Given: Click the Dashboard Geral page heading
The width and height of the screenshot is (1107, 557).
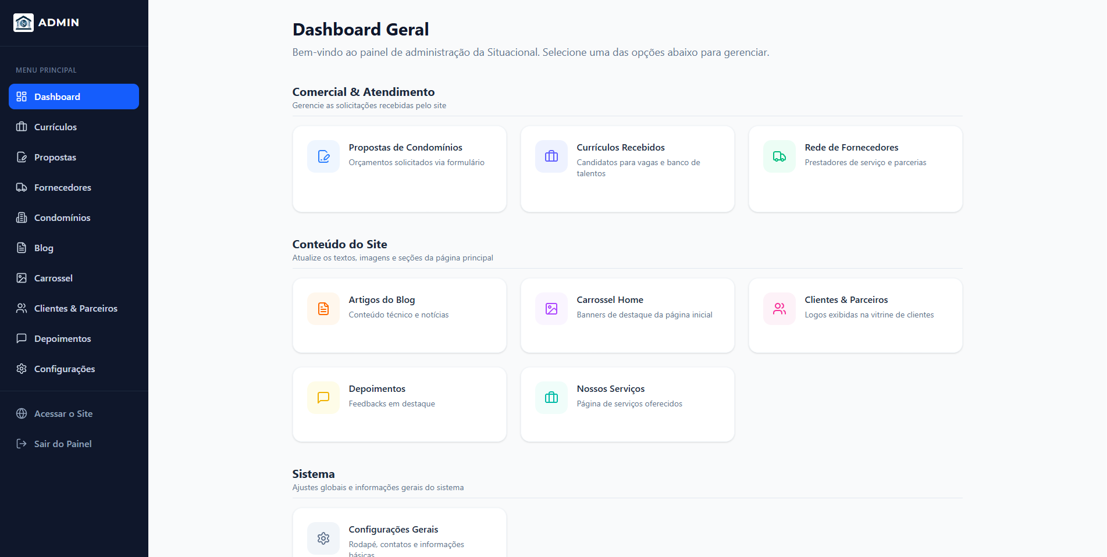Looking at the screenshot, I should pos(361,30).
